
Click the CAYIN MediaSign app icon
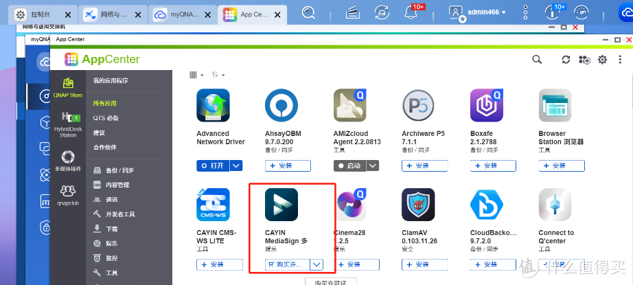click(281, 205)
